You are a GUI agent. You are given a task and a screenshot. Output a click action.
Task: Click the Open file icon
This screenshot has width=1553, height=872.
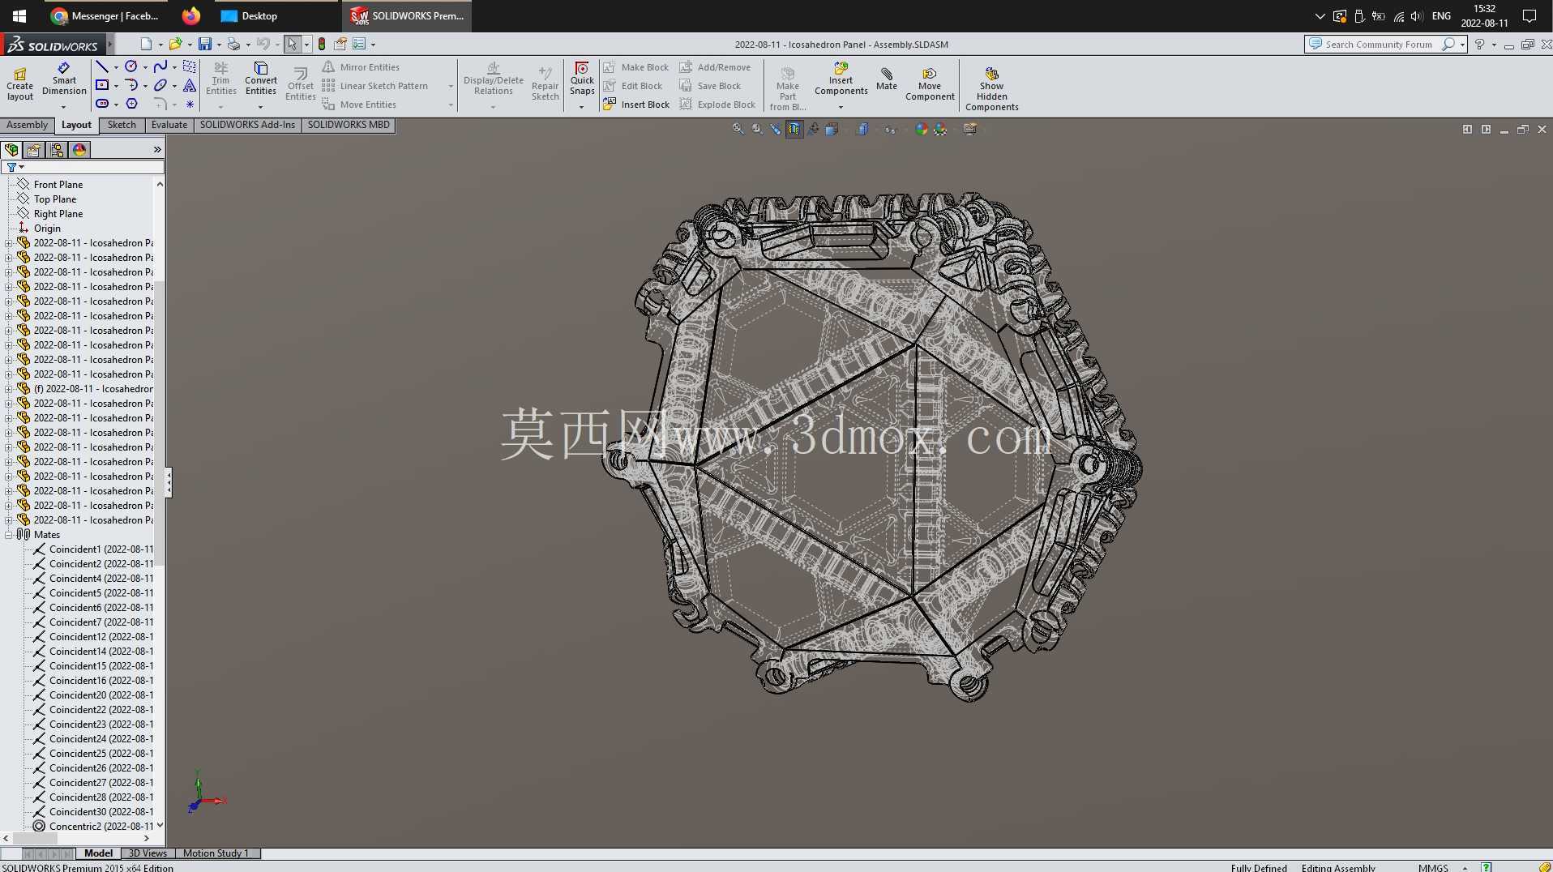[x=175, y=44]
